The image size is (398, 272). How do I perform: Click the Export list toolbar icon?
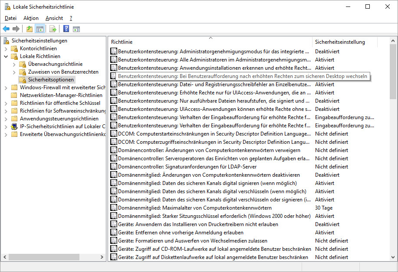[x=53, y=29]
